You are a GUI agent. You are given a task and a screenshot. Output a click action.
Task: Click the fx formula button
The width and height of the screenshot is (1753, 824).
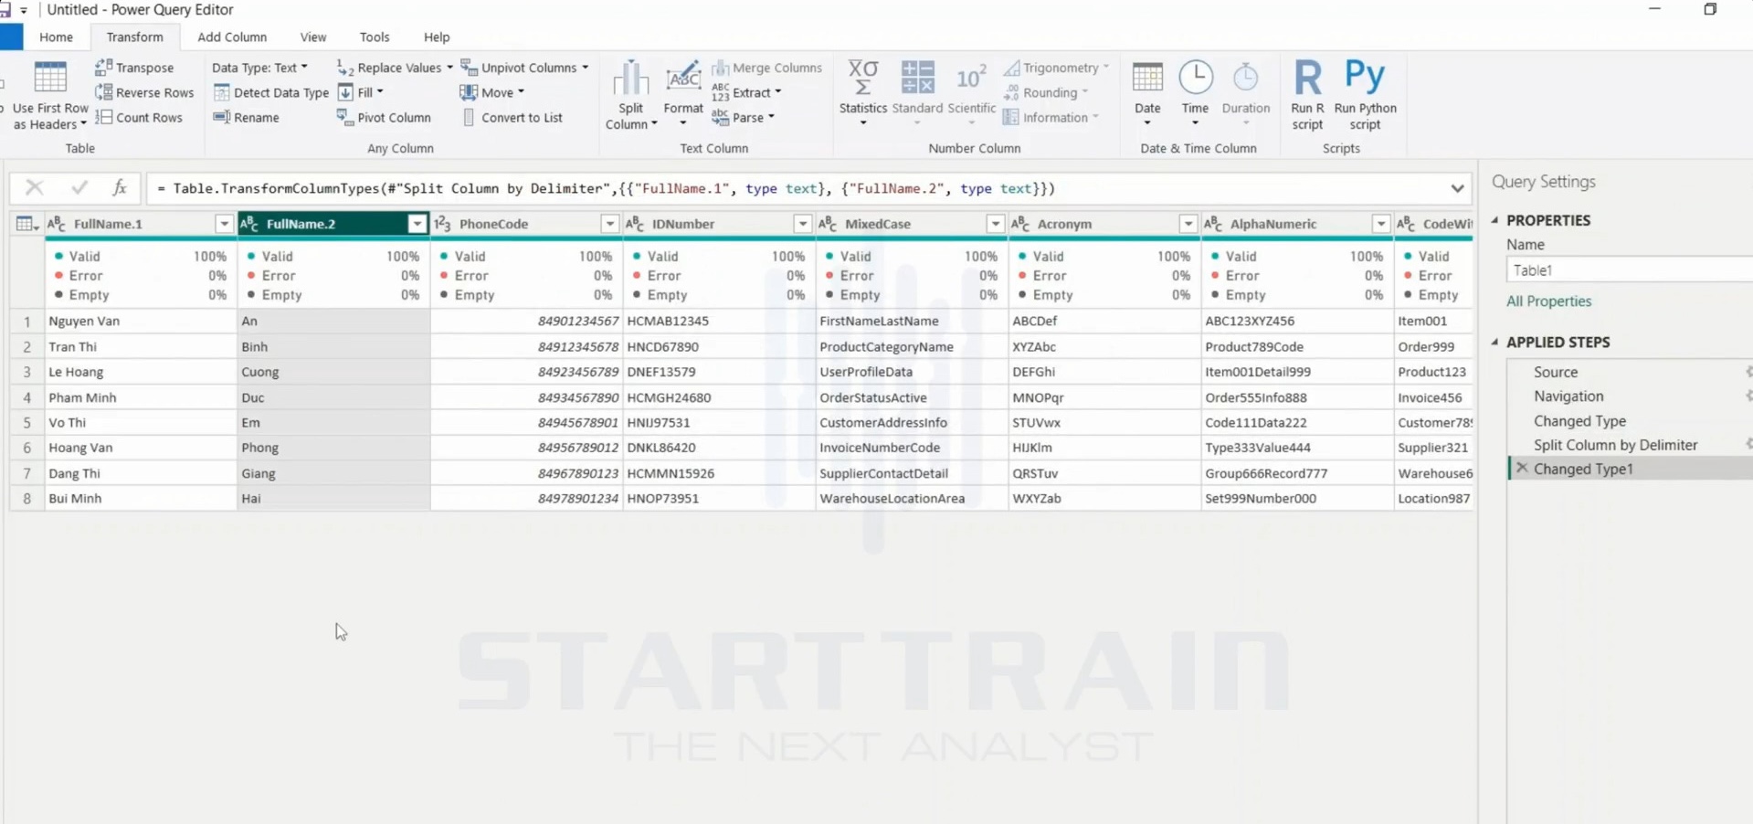[x=120, y=188]
